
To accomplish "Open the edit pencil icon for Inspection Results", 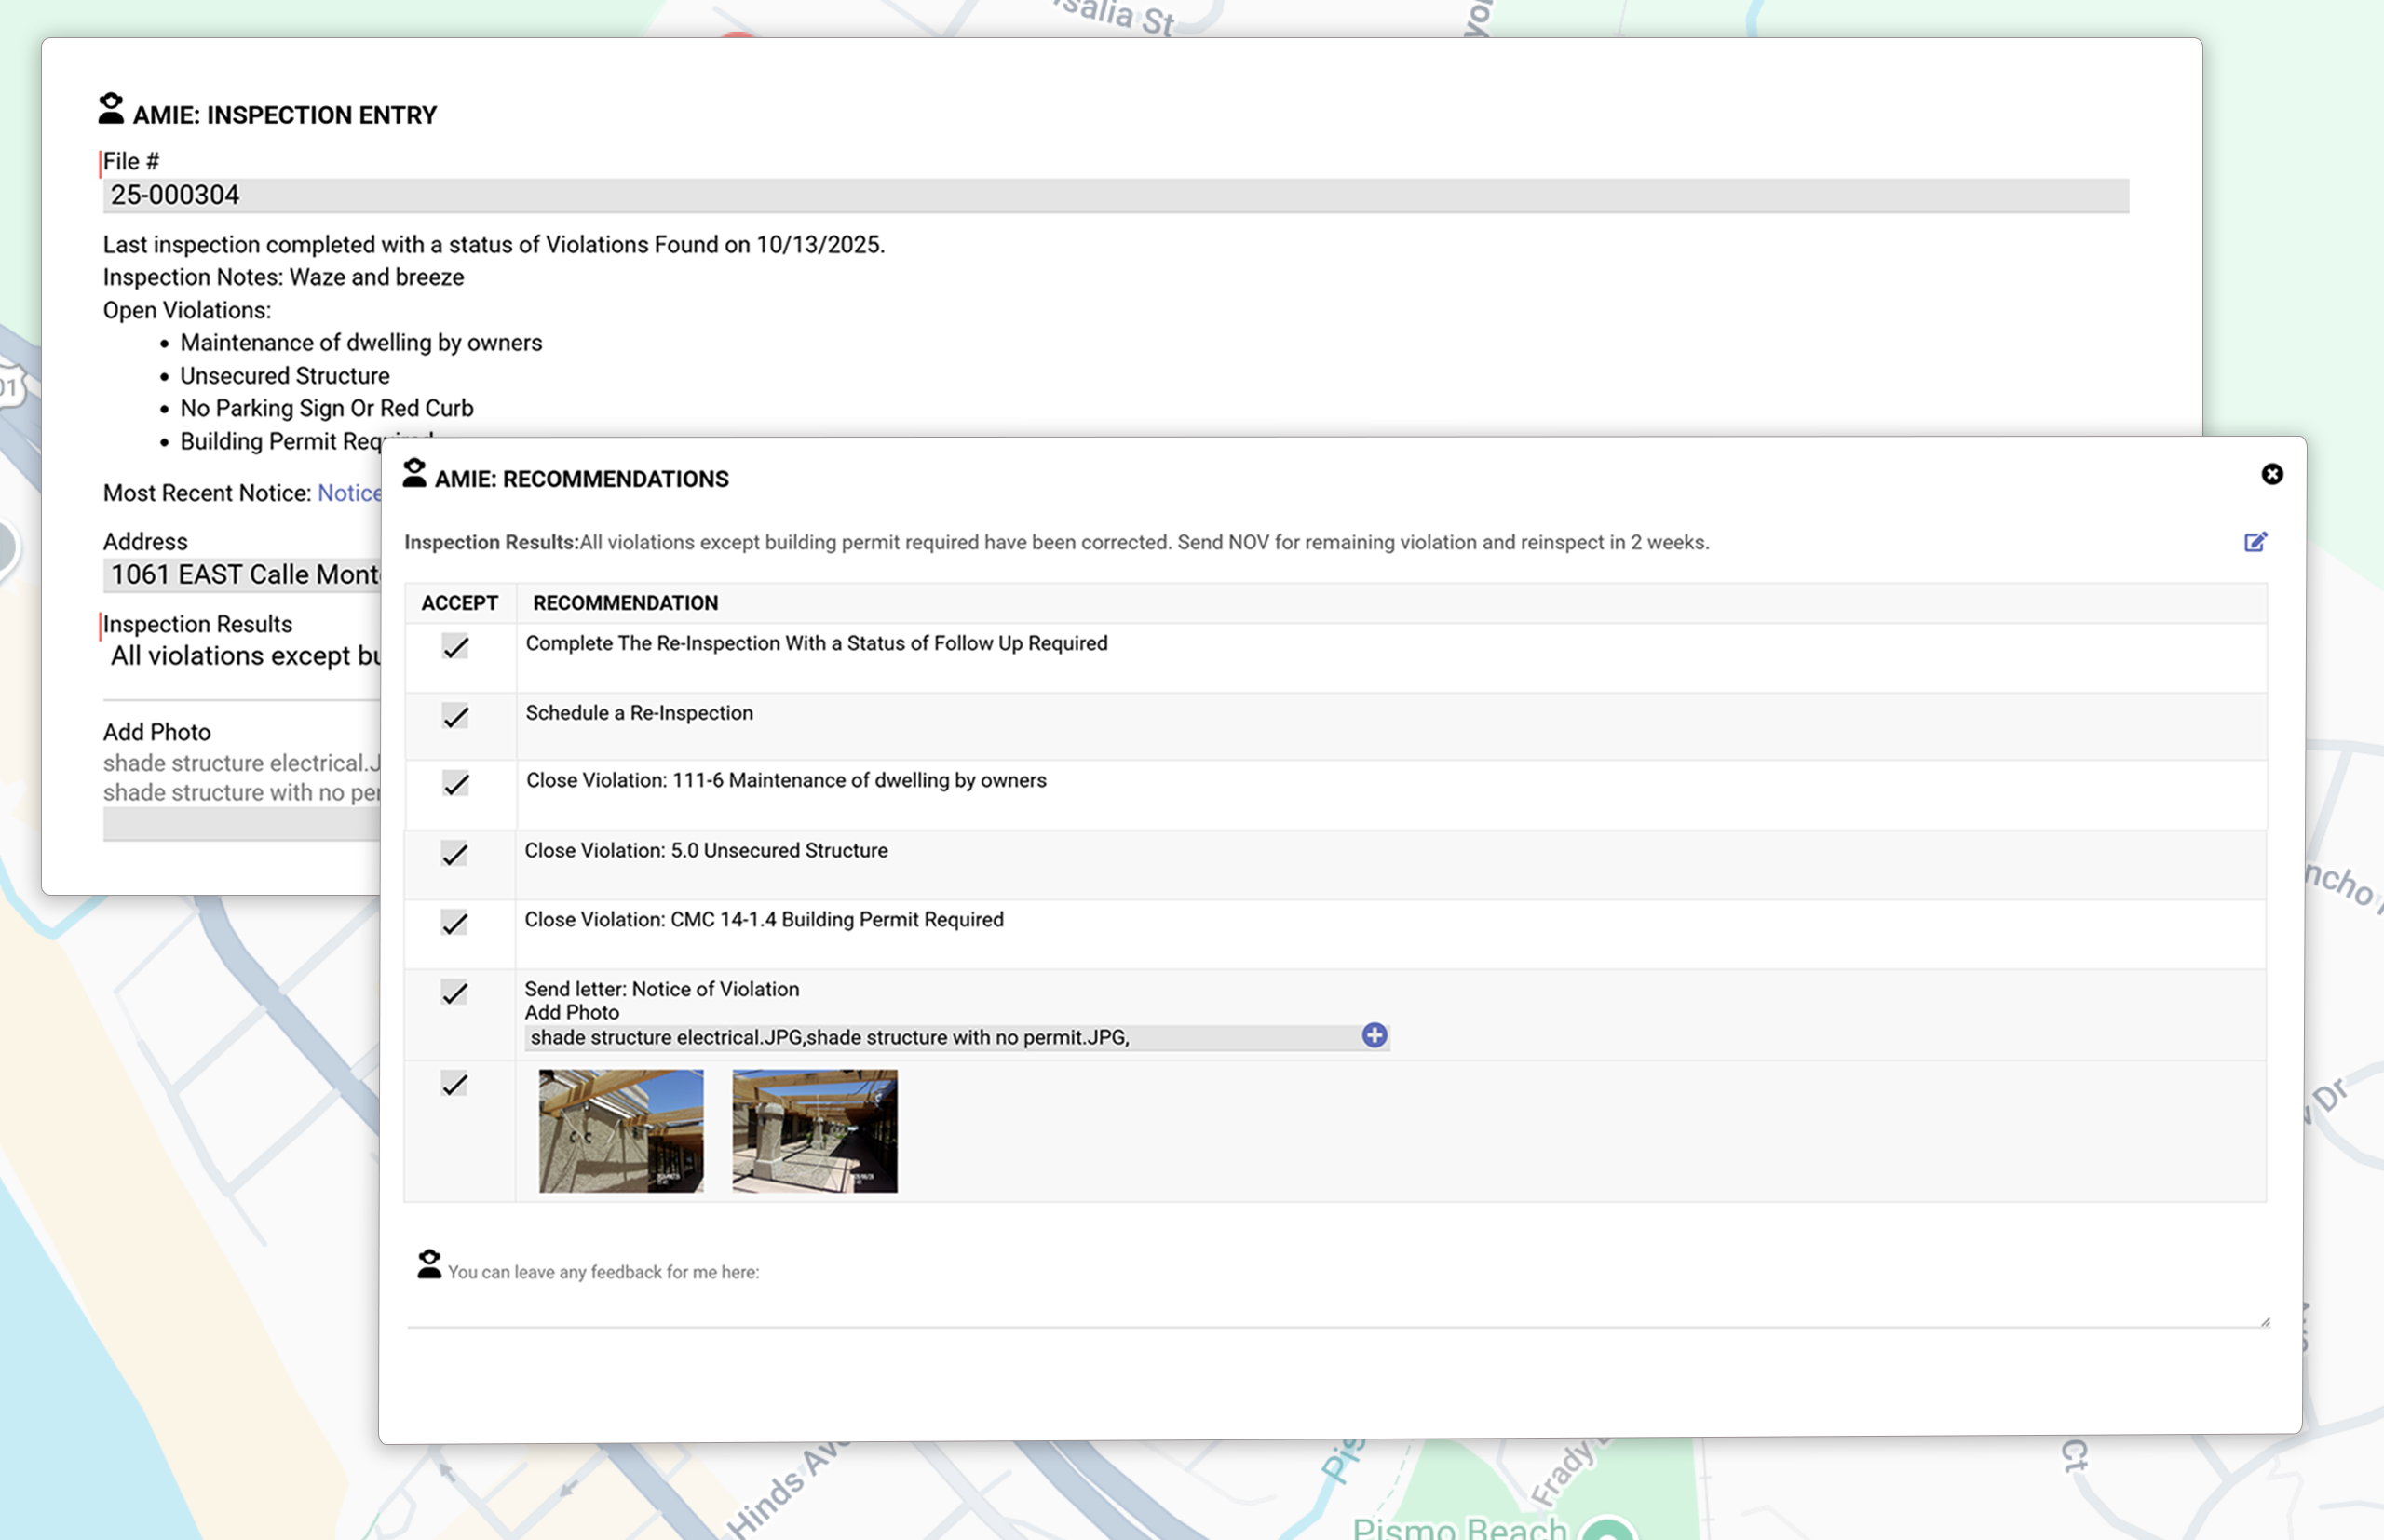I will click(x=2257, y=542).
